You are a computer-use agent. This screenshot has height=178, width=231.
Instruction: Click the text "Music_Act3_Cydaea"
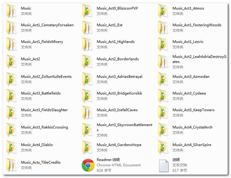[189, 93]
